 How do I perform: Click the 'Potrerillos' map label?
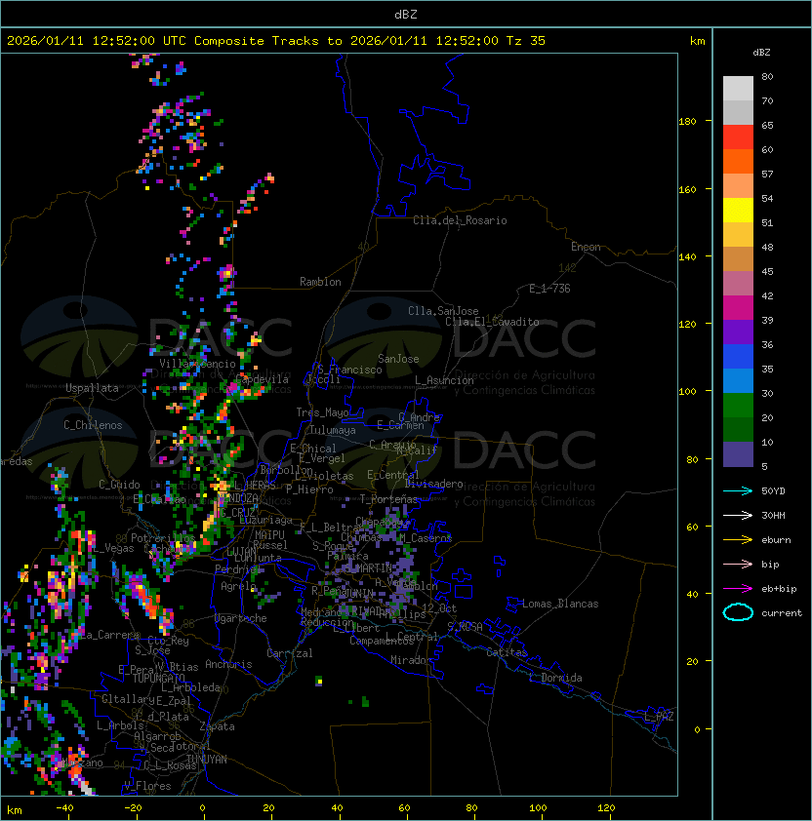pyautogui.click(x=163, y=538)
